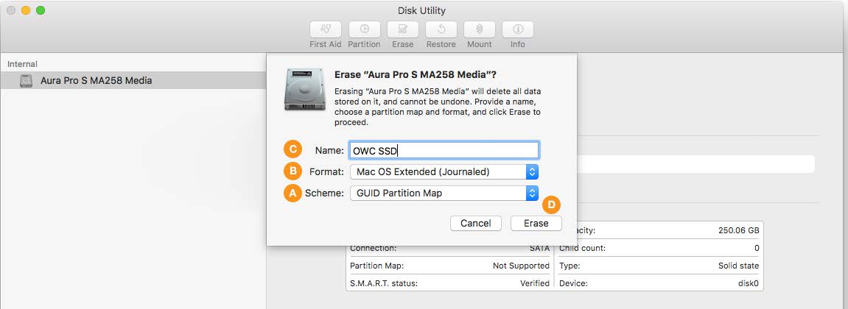Click the red close window button
The width and height of the screenshot is (848, 309).
[11, 11]
